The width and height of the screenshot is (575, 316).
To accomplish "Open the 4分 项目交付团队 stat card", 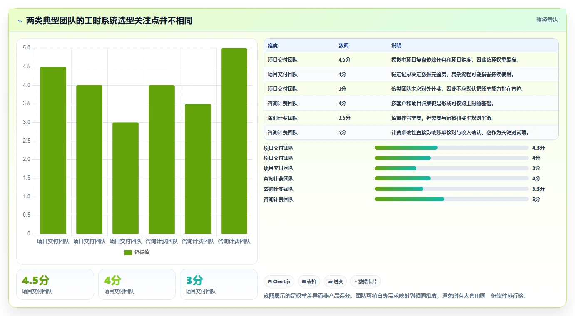I will 137,284.
